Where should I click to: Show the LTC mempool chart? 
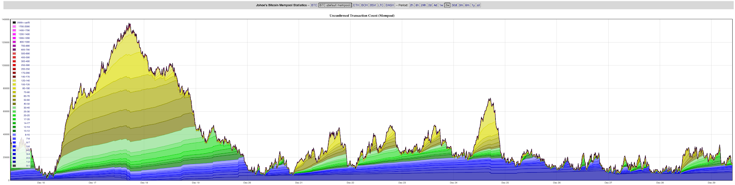[x=381, y=5]
